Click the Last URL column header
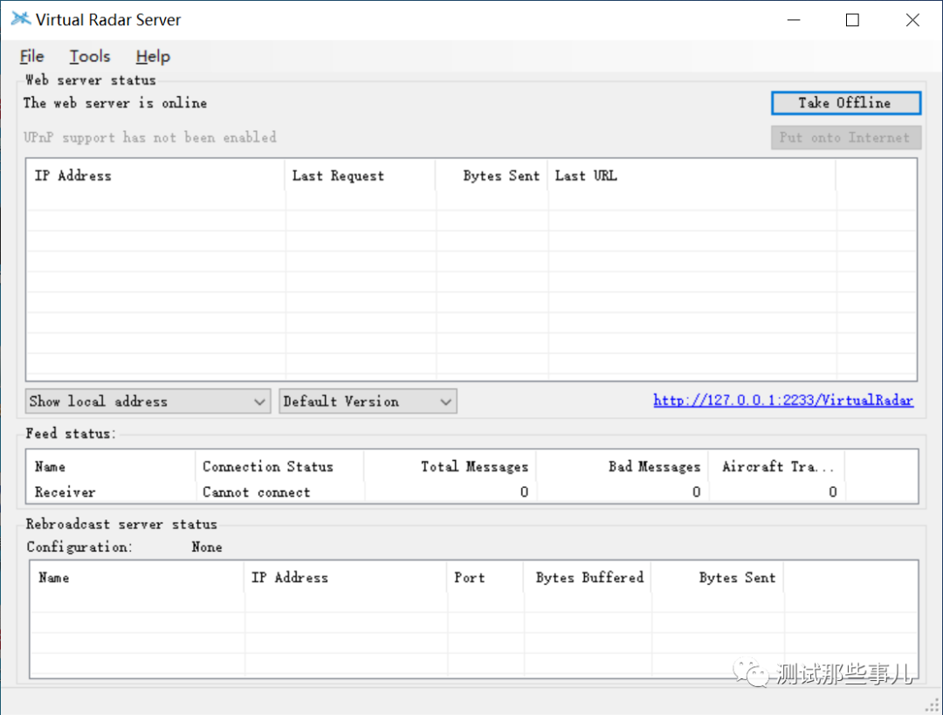This screenshot has width=943, height=715. (692, 175)
